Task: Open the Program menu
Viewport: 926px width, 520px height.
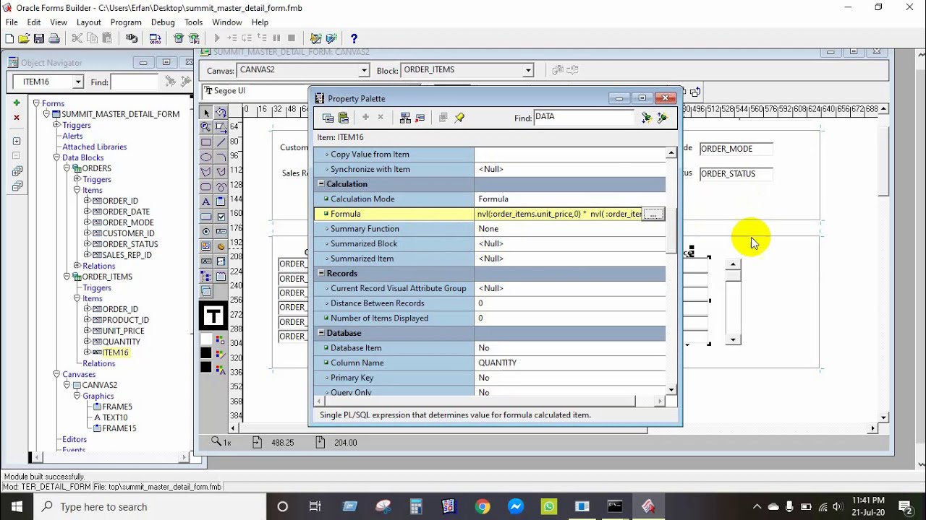Action: click(126, 22)
